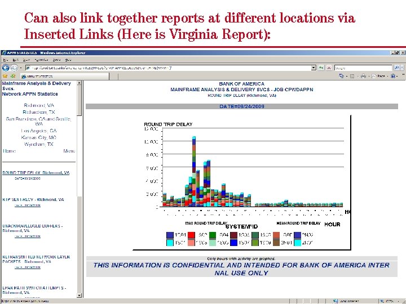The image size is (406, 304).
Task: Open ROUND TRIP DELAY - Richmond, VA report
Action: [x=36, y=173]
